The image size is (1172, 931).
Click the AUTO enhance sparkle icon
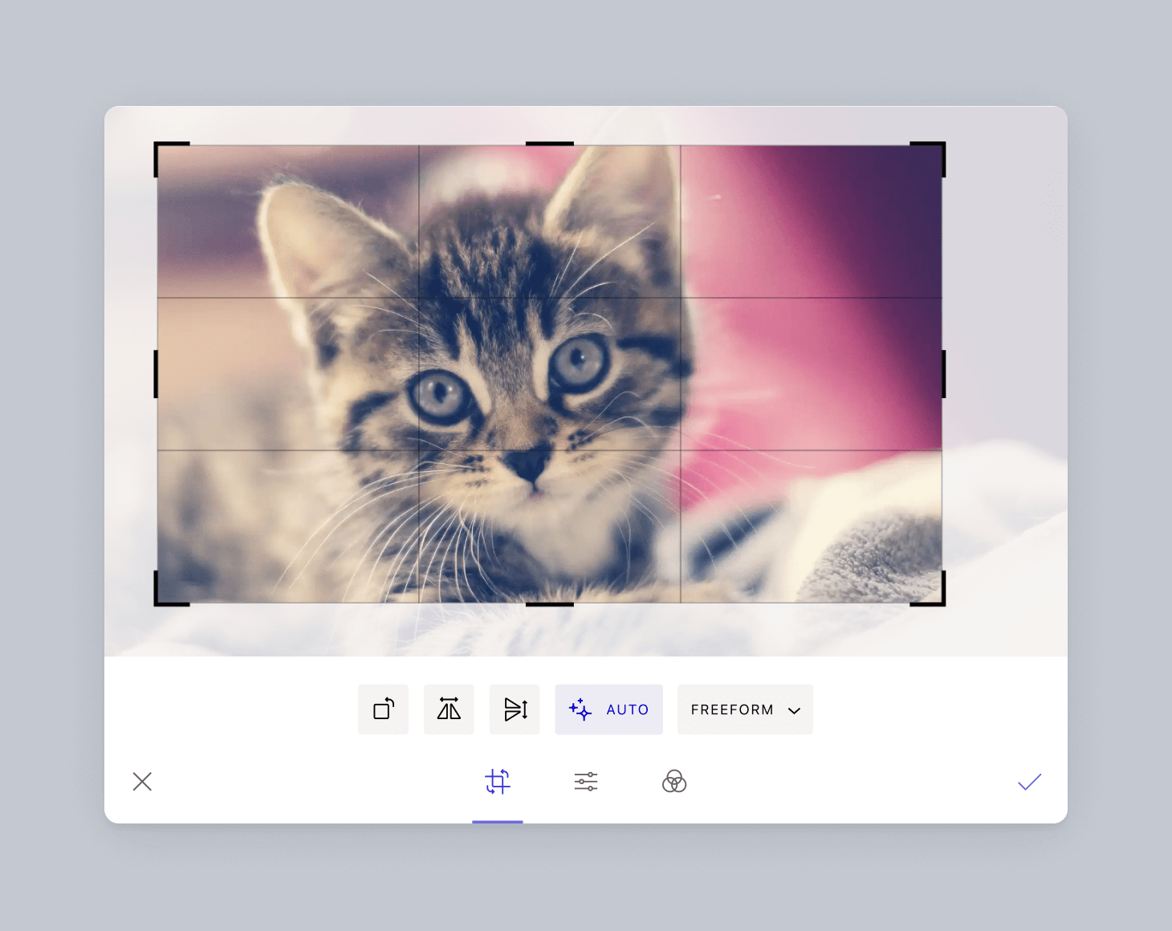579,709
